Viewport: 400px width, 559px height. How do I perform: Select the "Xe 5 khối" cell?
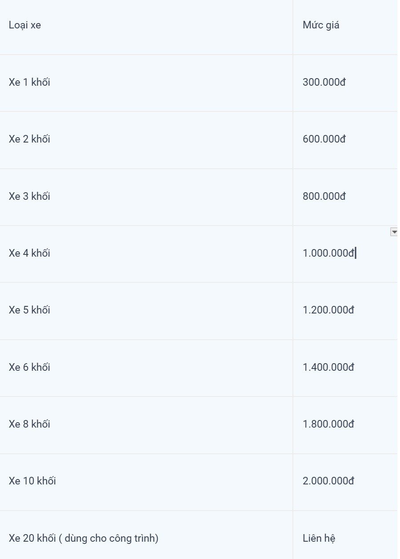point(29,310)
